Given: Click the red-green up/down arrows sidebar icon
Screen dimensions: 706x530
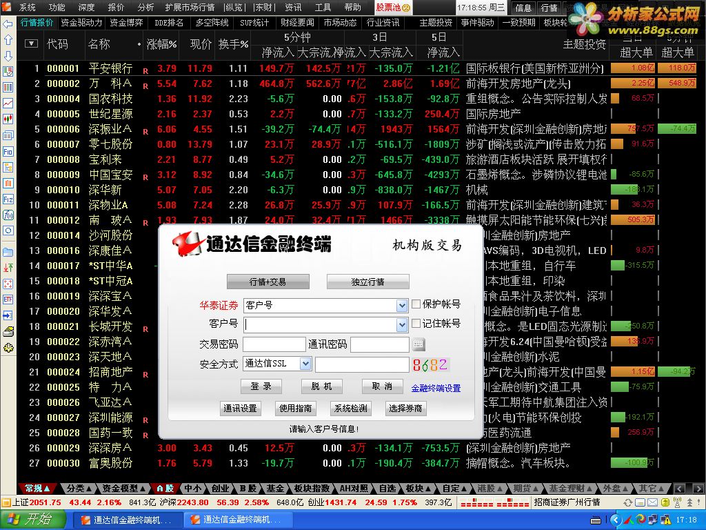Looking at the screenshot, I should 8,268.
